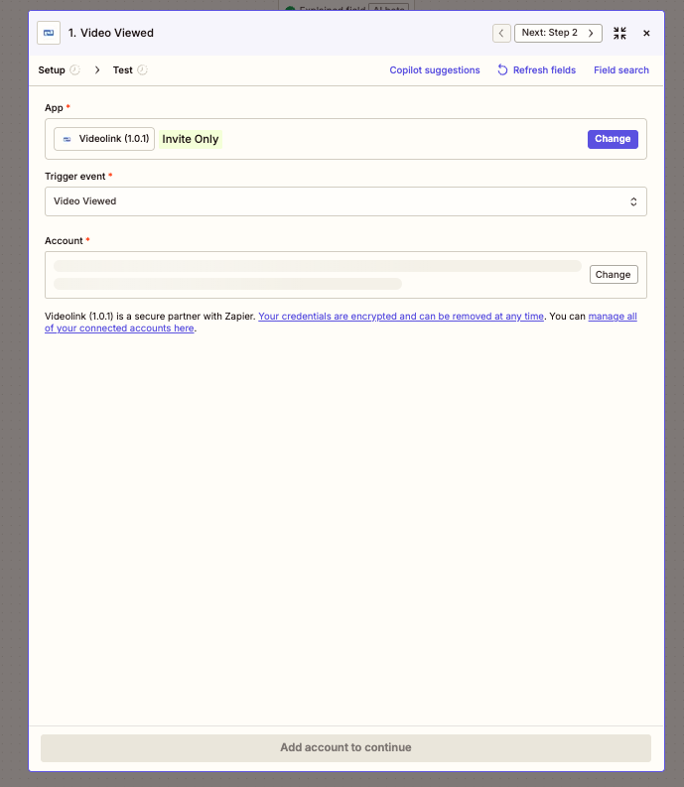Image resolution: width=684 pixels, height=787 pixels.
Task: Open Field search
Action: point(620,70)
